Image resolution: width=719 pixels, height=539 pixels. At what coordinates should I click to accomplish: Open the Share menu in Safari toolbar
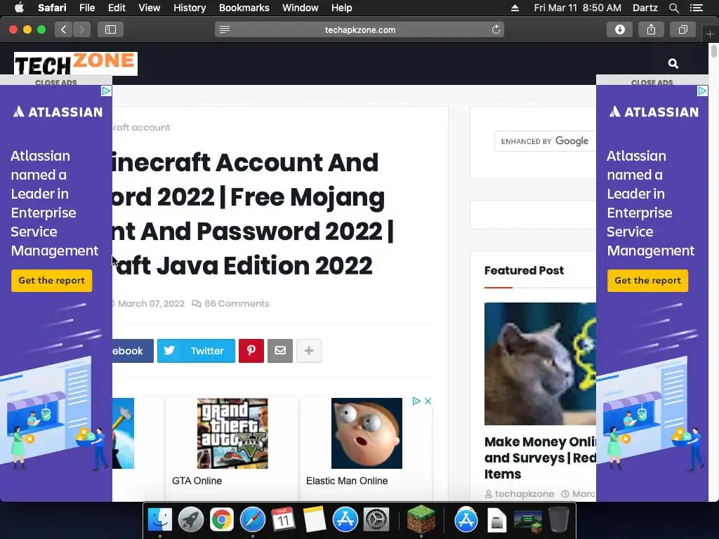point(651,29)
